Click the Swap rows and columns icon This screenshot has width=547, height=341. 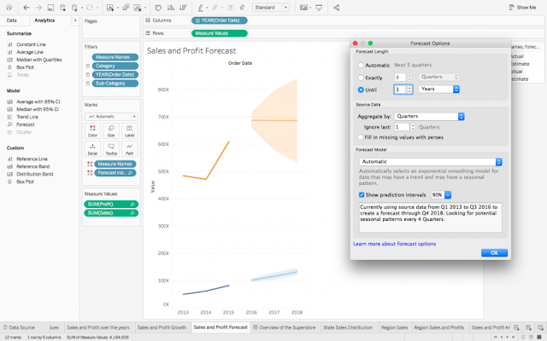(158, 8)
